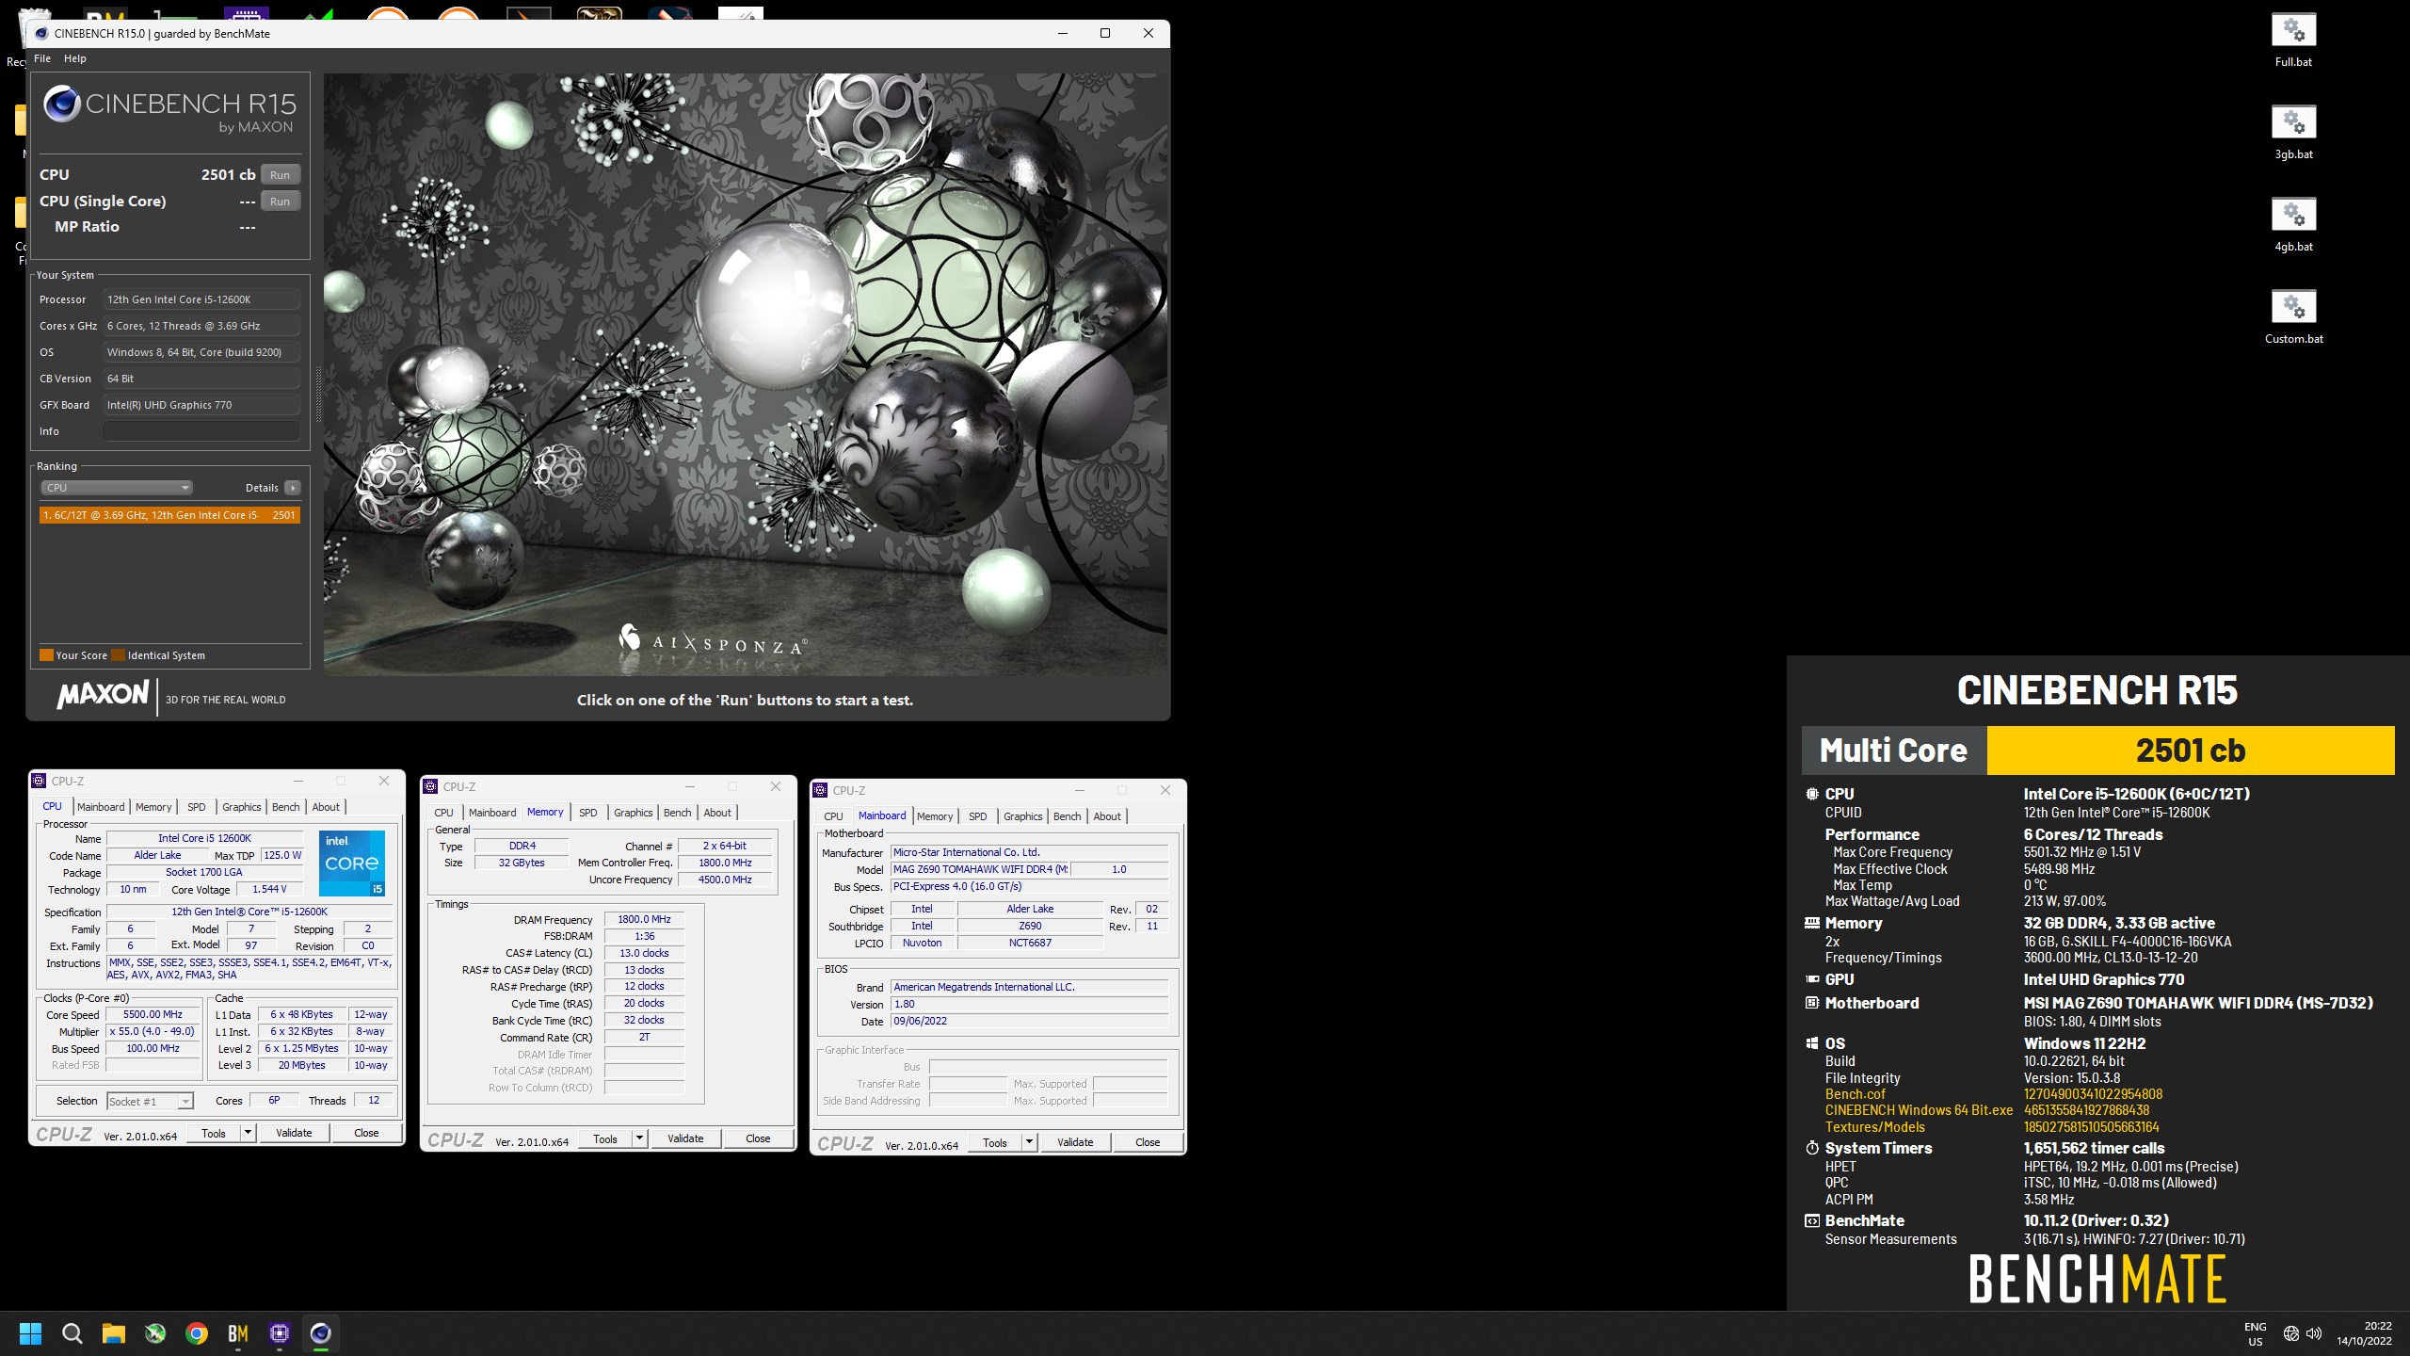This screenshot has width=2410, height=1356.
Task: Launch Google Chrome from the taskbar
Action: 197,1333
